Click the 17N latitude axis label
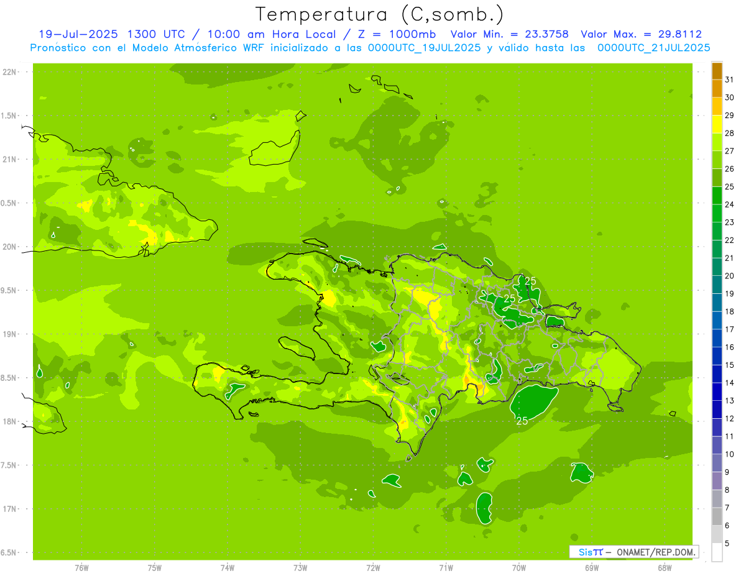746x576 pixels. pyautogui.click(x=10, y=509)
